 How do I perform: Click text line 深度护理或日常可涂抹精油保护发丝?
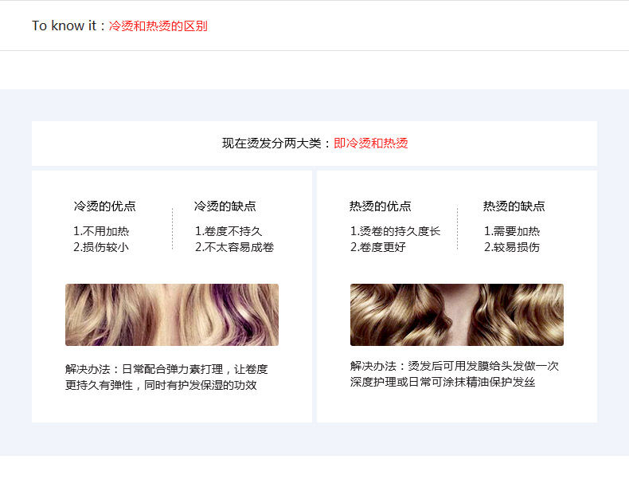coord(443,382)
